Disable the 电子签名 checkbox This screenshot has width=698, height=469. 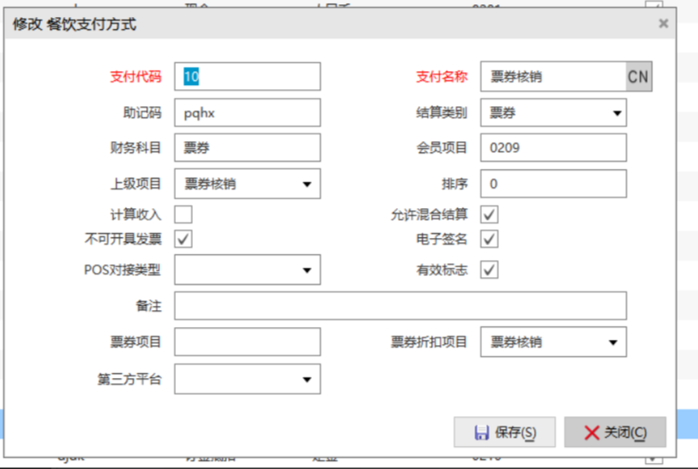click(490, 239)
